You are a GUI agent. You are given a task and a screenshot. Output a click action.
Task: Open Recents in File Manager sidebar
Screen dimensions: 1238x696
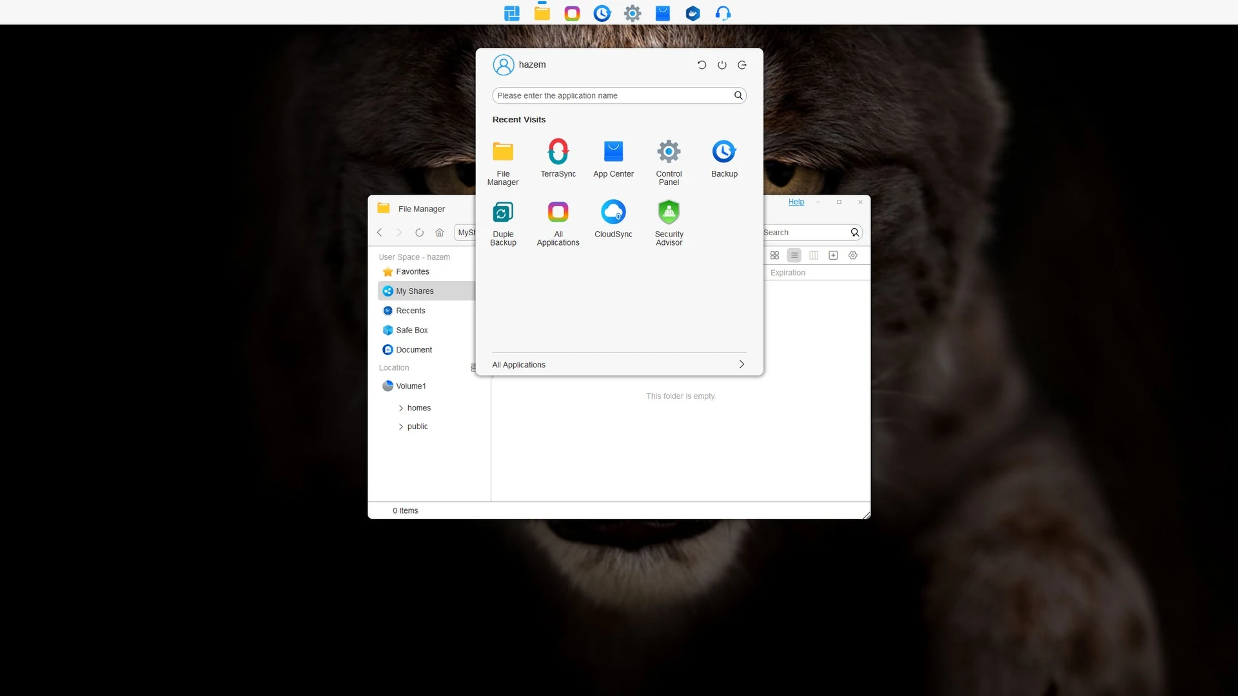(x=410, y=311)
